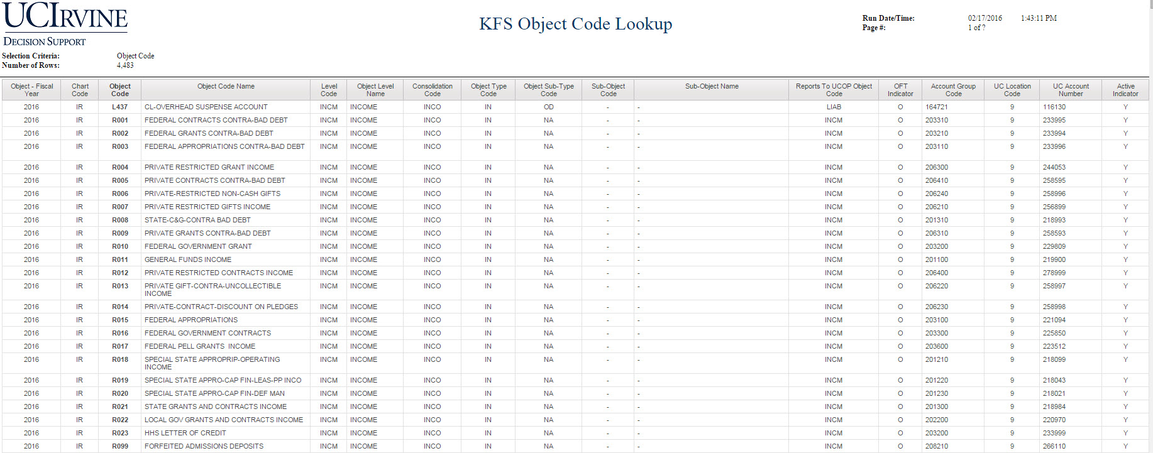The height and width of the screenshot is (453, 1153).
Task: Open UC Account Number link 223512
Action: click(1054, 346)
